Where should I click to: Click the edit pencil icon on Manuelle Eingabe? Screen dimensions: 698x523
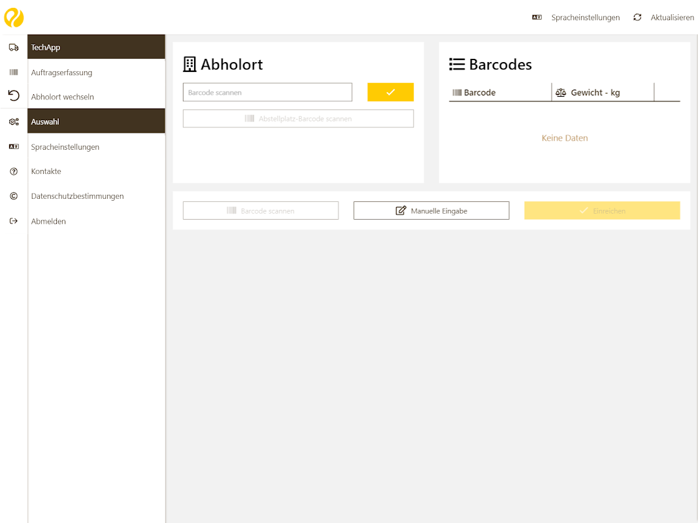click(401, 211)
